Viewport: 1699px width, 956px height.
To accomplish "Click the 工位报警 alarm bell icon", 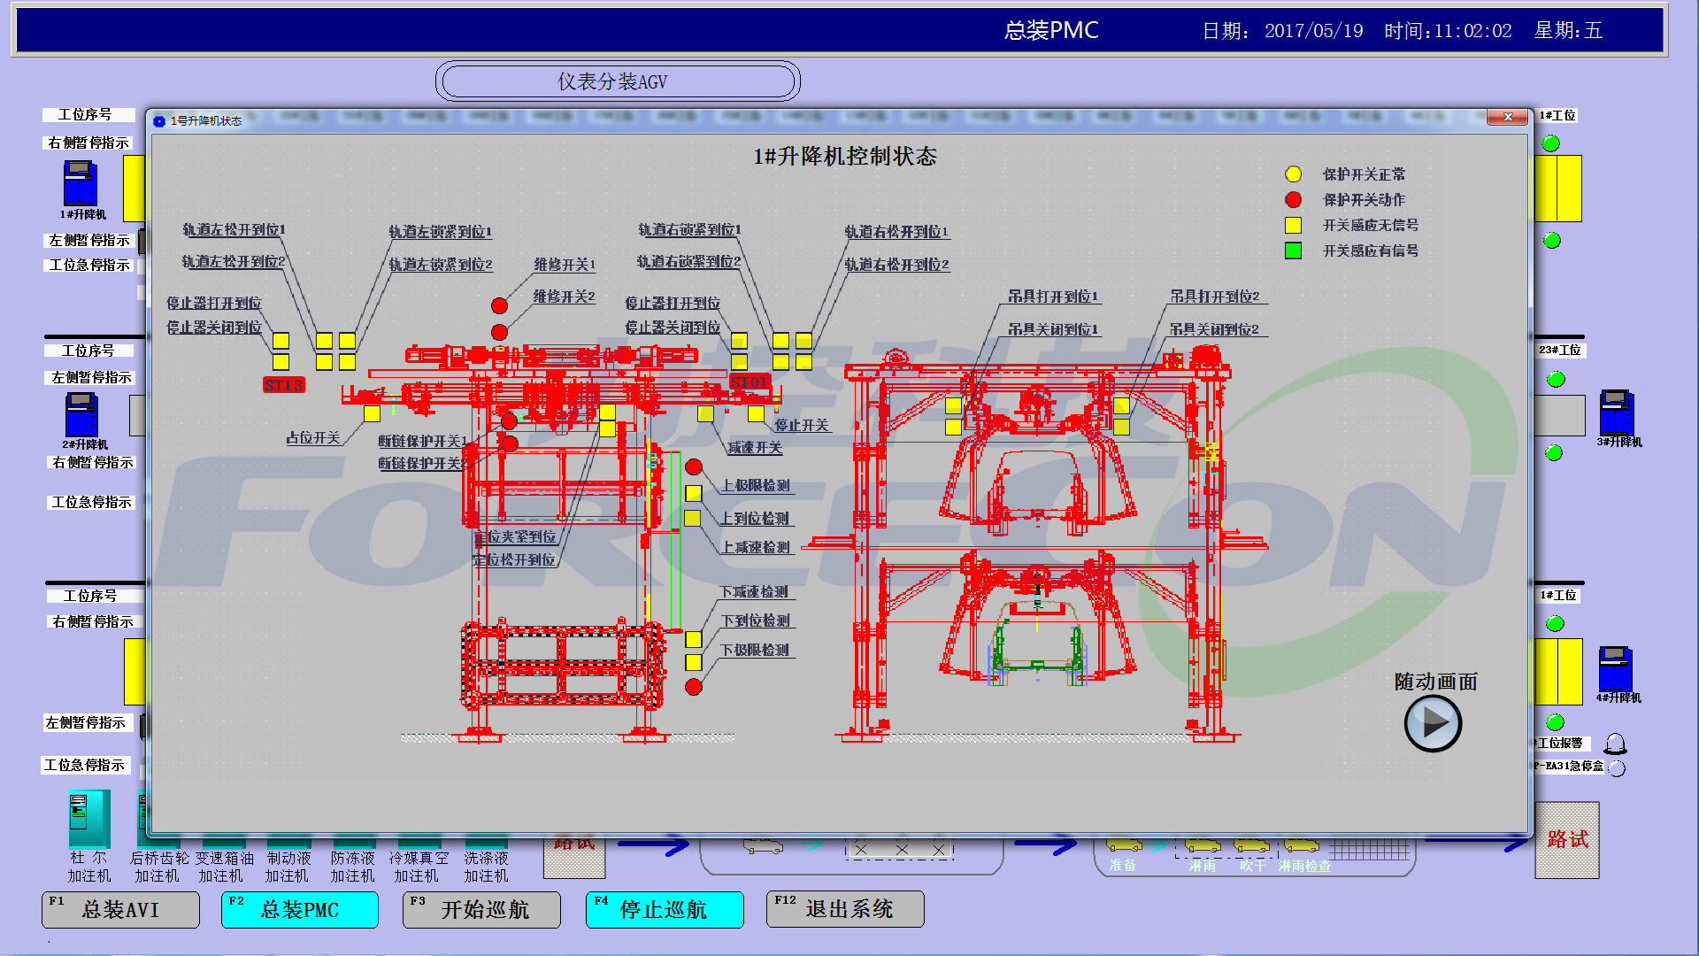I will click(x=1615, y=744).
